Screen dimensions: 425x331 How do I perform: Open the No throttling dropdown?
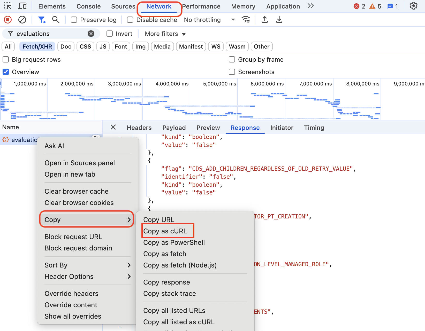point(209,20)
